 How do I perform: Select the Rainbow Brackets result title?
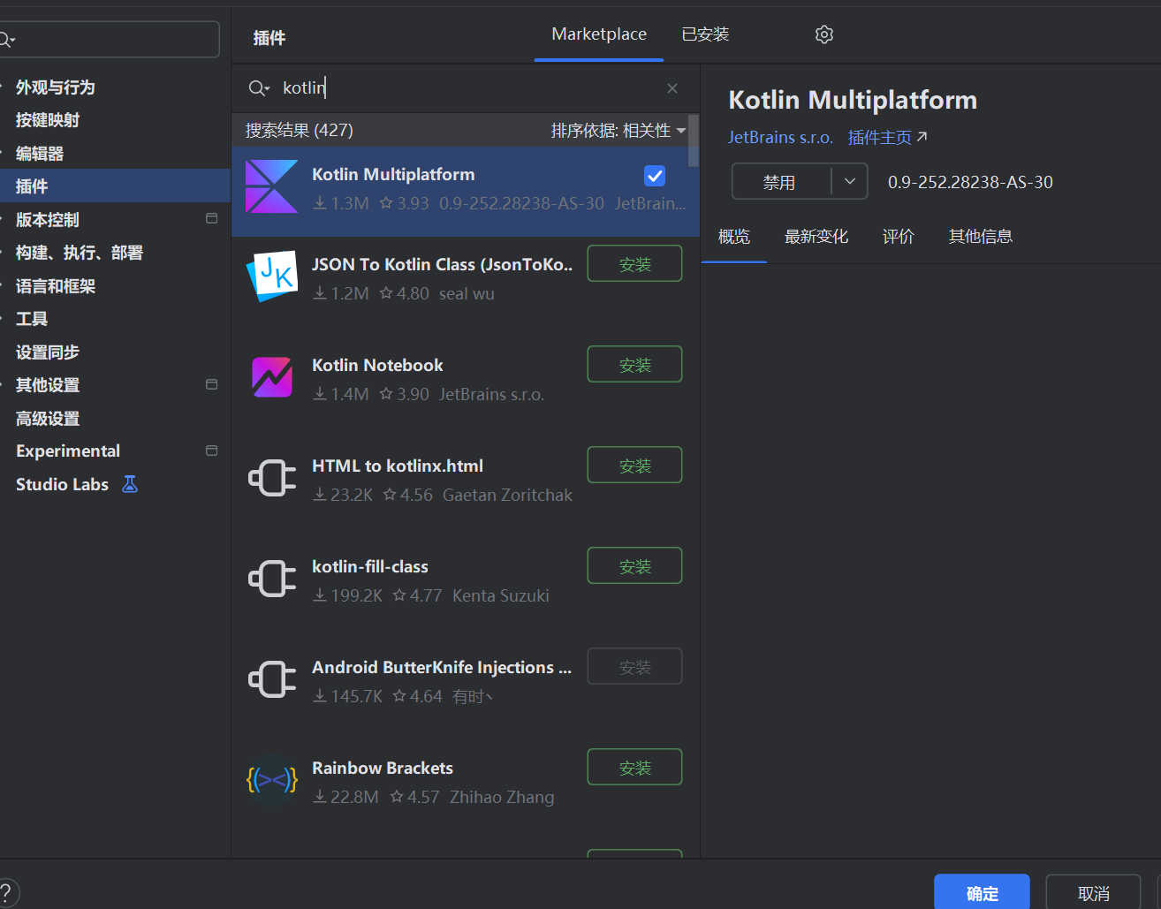point(383,768)
